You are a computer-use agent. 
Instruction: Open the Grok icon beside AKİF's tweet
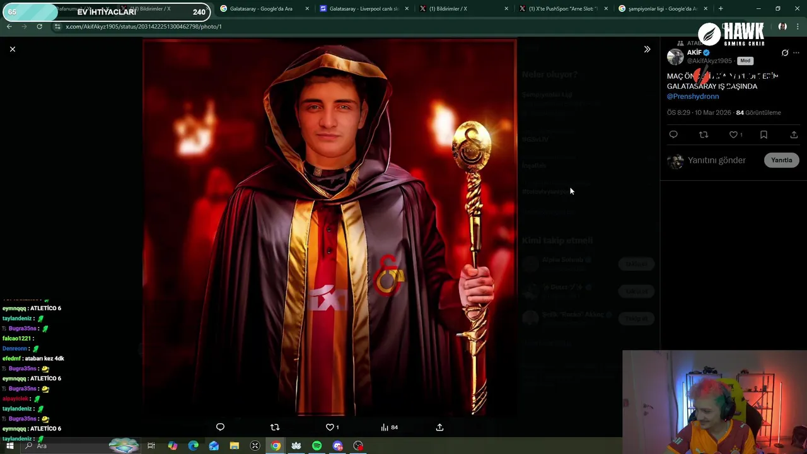tap(785, 53)
